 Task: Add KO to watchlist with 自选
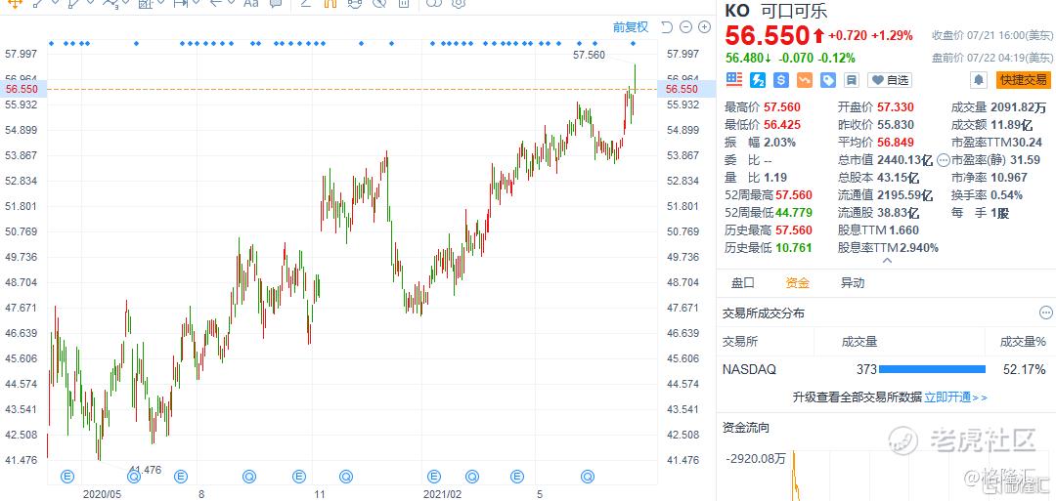click(x=890, y=80)
